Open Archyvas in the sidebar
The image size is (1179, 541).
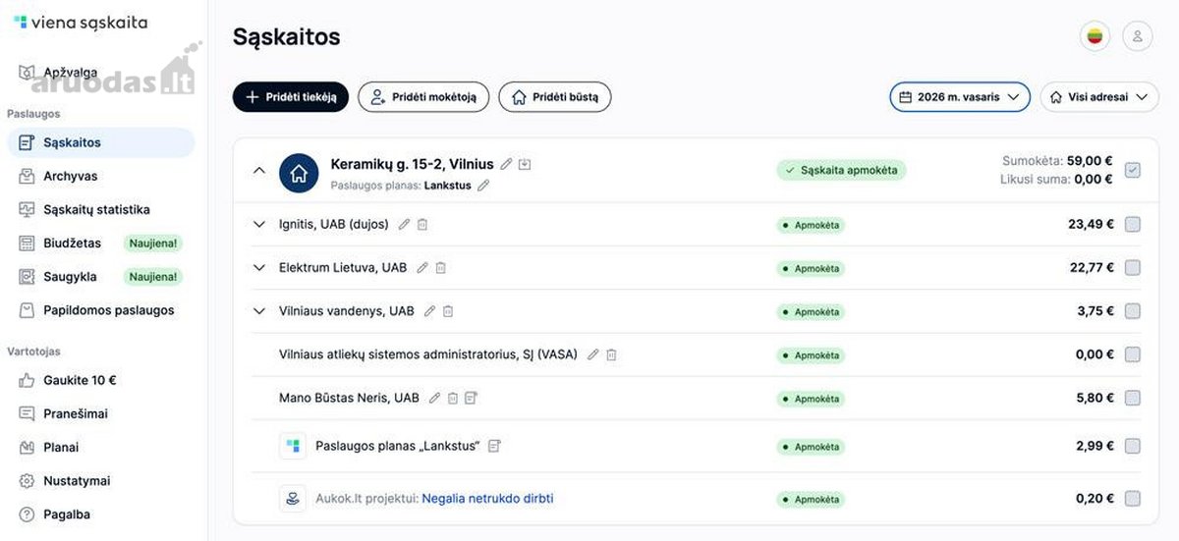pos(100,176)
